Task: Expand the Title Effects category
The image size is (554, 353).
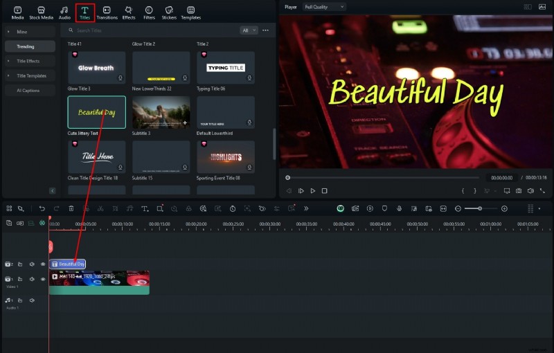Action: 30,61
